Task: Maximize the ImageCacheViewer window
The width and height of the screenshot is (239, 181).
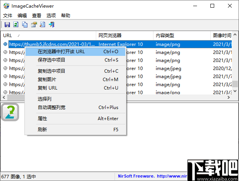Action: [x=212, y=6]
